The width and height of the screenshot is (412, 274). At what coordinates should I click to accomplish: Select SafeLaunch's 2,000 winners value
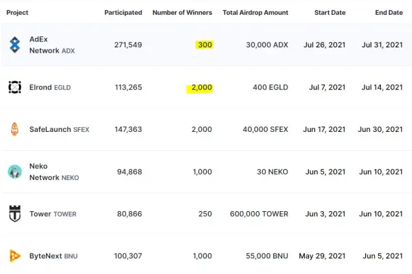point(201,129)
